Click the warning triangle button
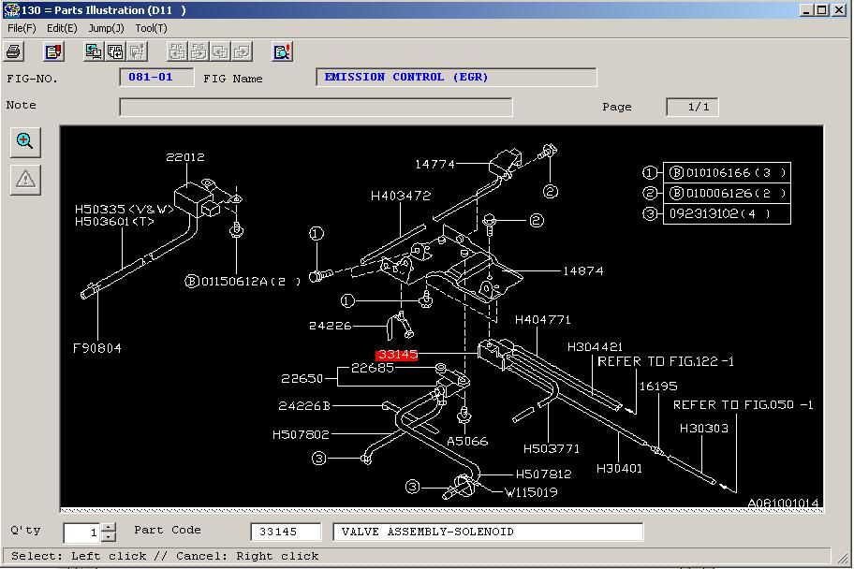 (25, 179)
